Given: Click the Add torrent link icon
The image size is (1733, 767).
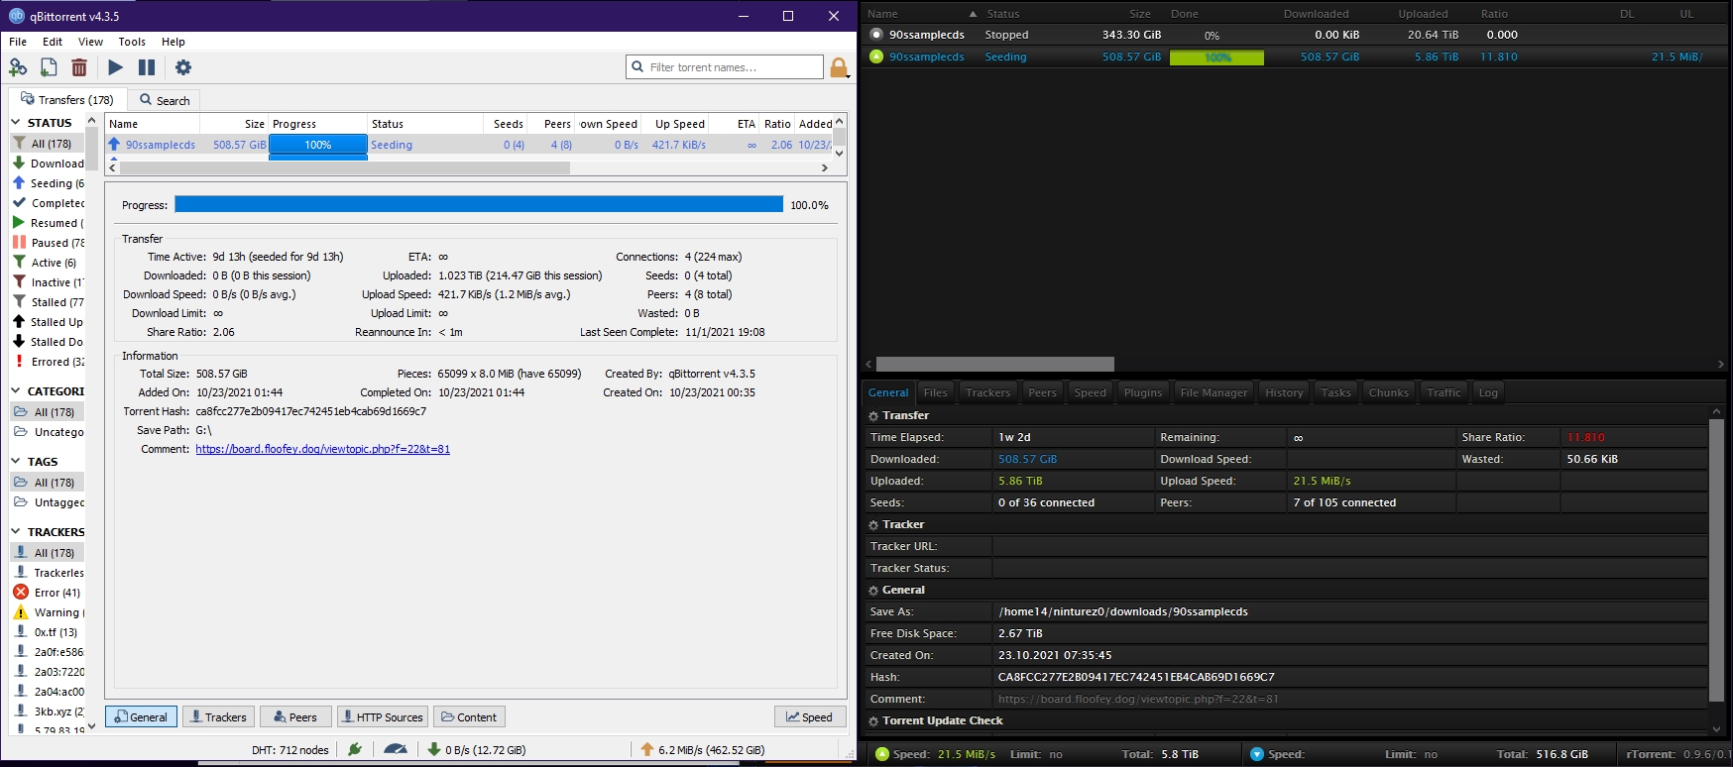Looking at the screenshot, I should point(18,67).
